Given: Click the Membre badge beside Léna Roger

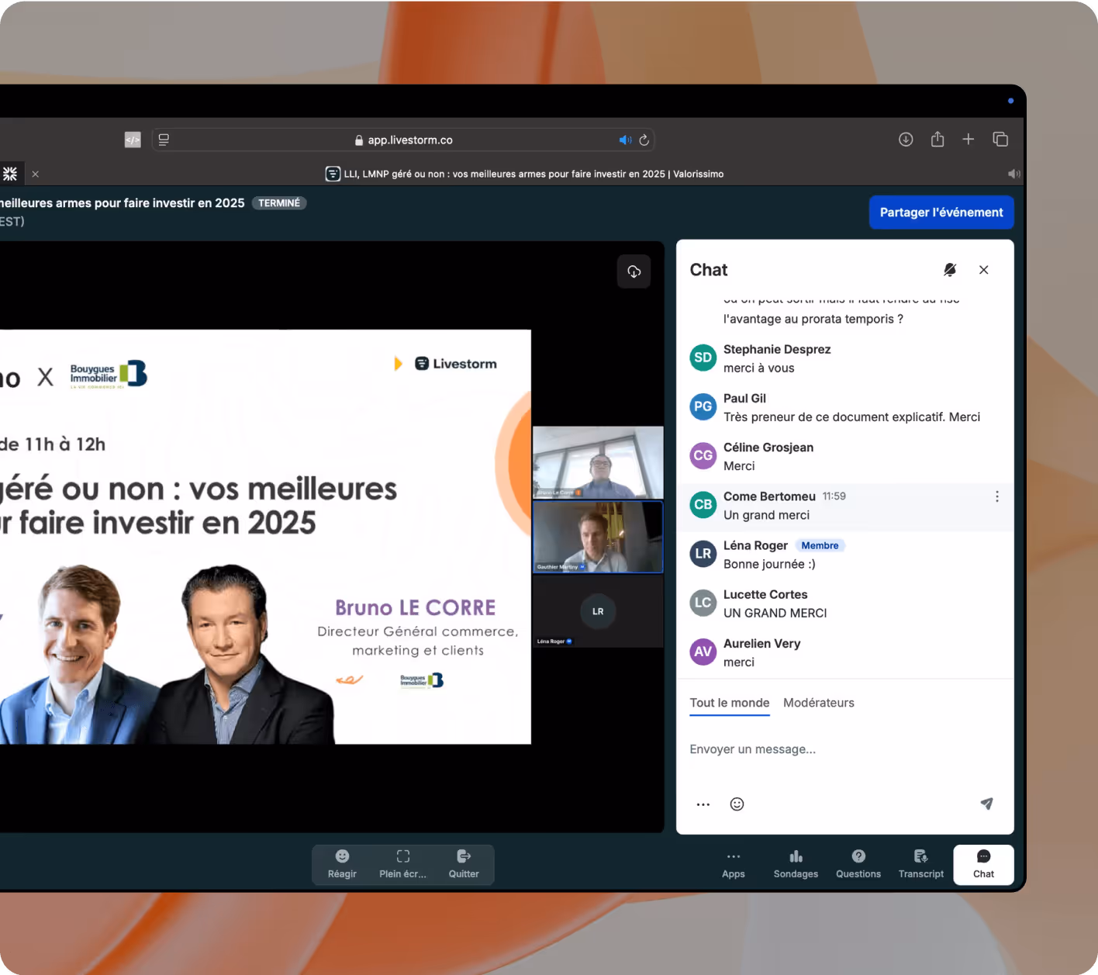Looking at the screenshot, I should pyautogui.click(x=820, y=545).
